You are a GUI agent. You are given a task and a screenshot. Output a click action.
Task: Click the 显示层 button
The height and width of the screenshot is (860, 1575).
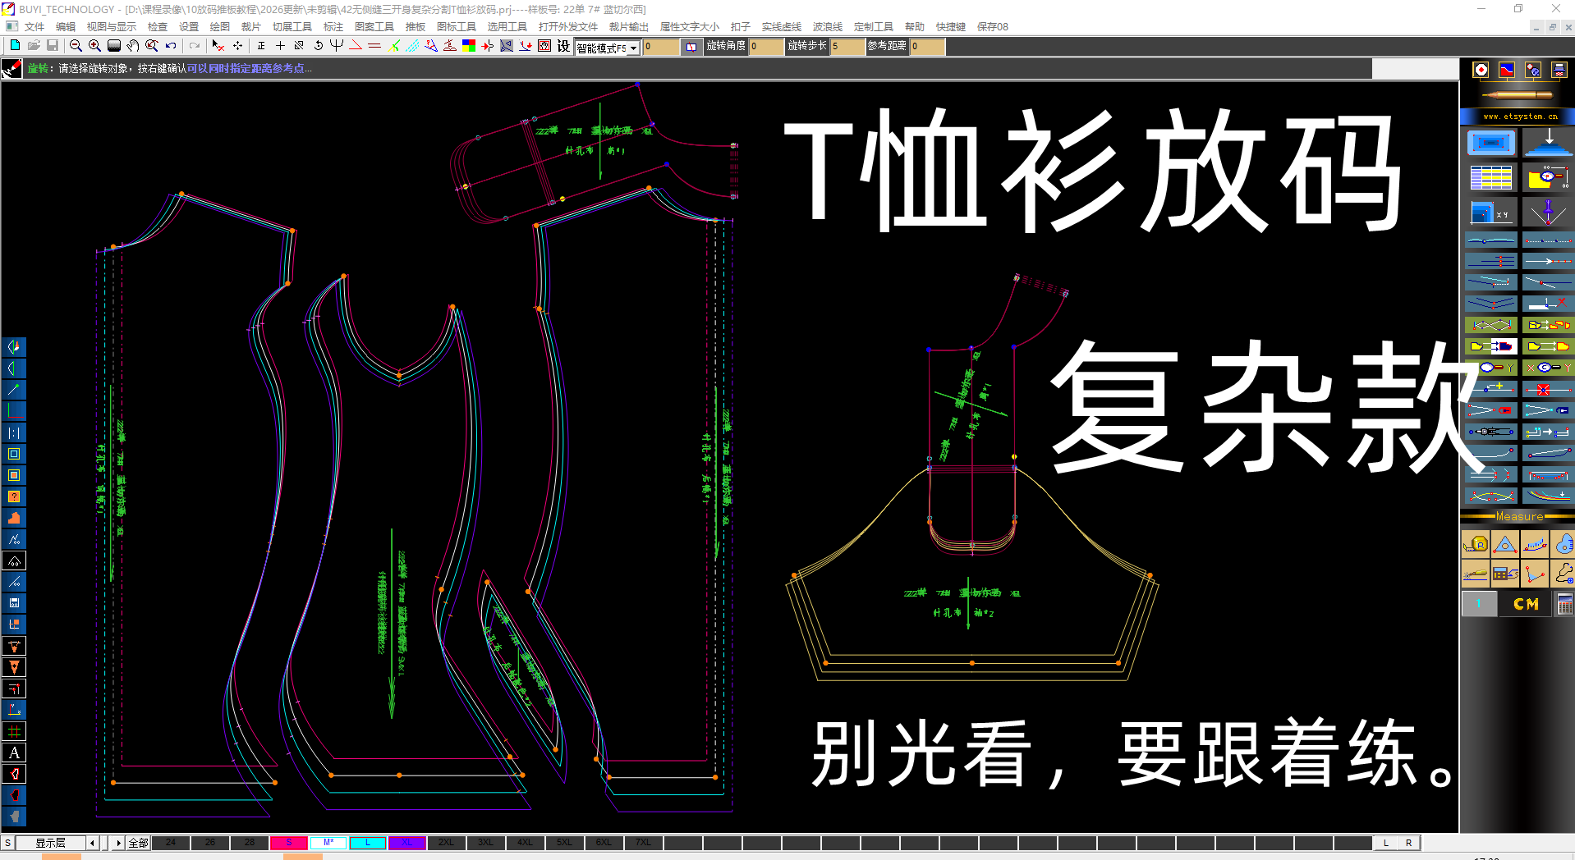coord(51,843)
